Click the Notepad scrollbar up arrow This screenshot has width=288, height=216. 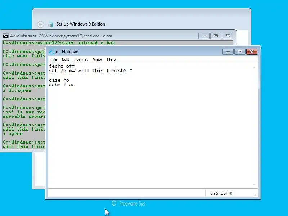[x=255, y=67]
